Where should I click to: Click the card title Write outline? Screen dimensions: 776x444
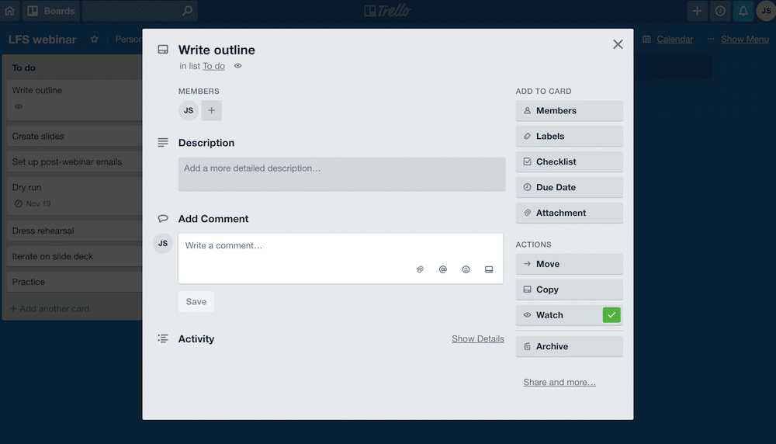coord(217,50)
